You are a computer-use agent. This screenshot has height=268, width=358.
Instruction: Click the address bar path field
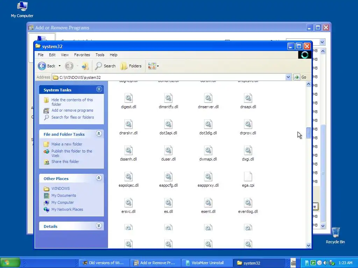coord(169,77)
